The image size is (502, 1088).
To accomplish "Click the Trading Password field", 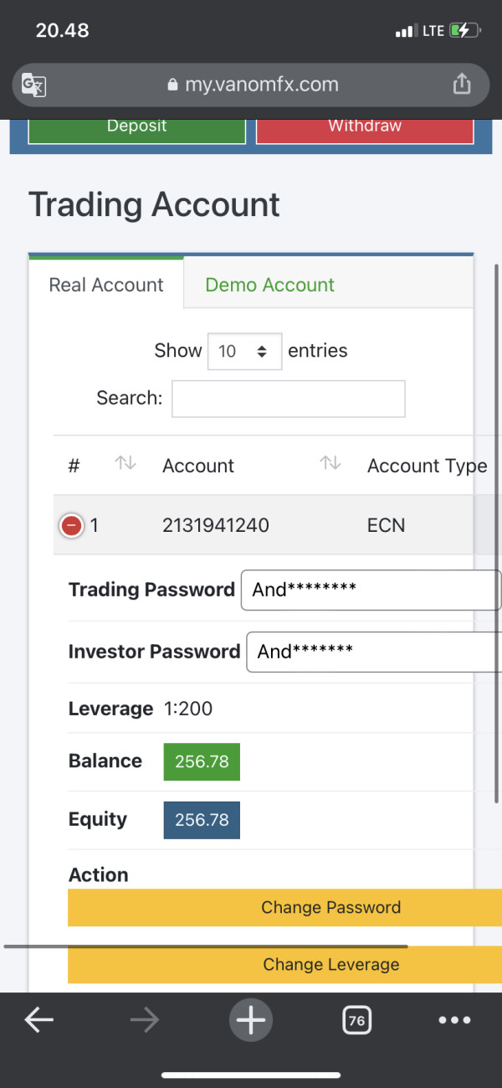I will coord(371,590).
